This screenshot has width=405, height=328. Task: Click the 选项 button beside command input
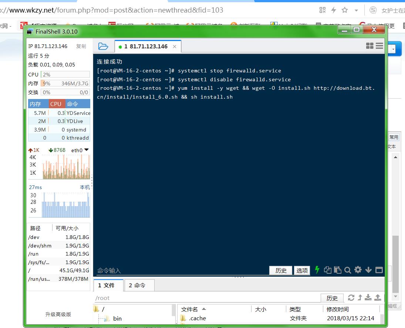point(302,270)
